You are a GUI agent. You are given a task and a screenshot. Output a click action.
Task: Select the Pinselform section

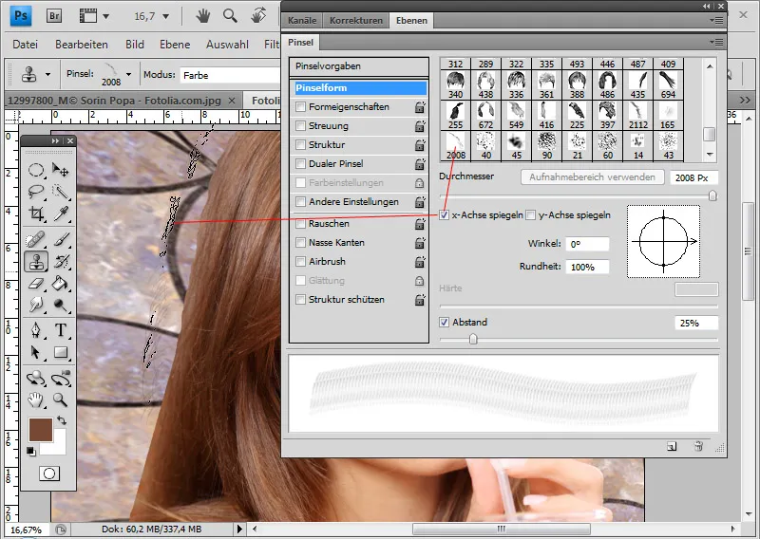[361, 87]
